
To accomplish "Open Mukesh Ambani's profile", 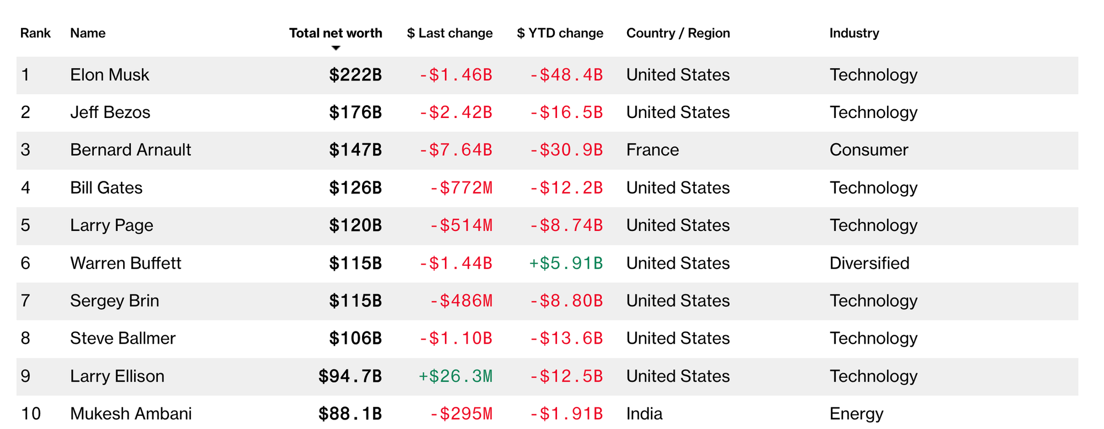I will click(131, 414).
